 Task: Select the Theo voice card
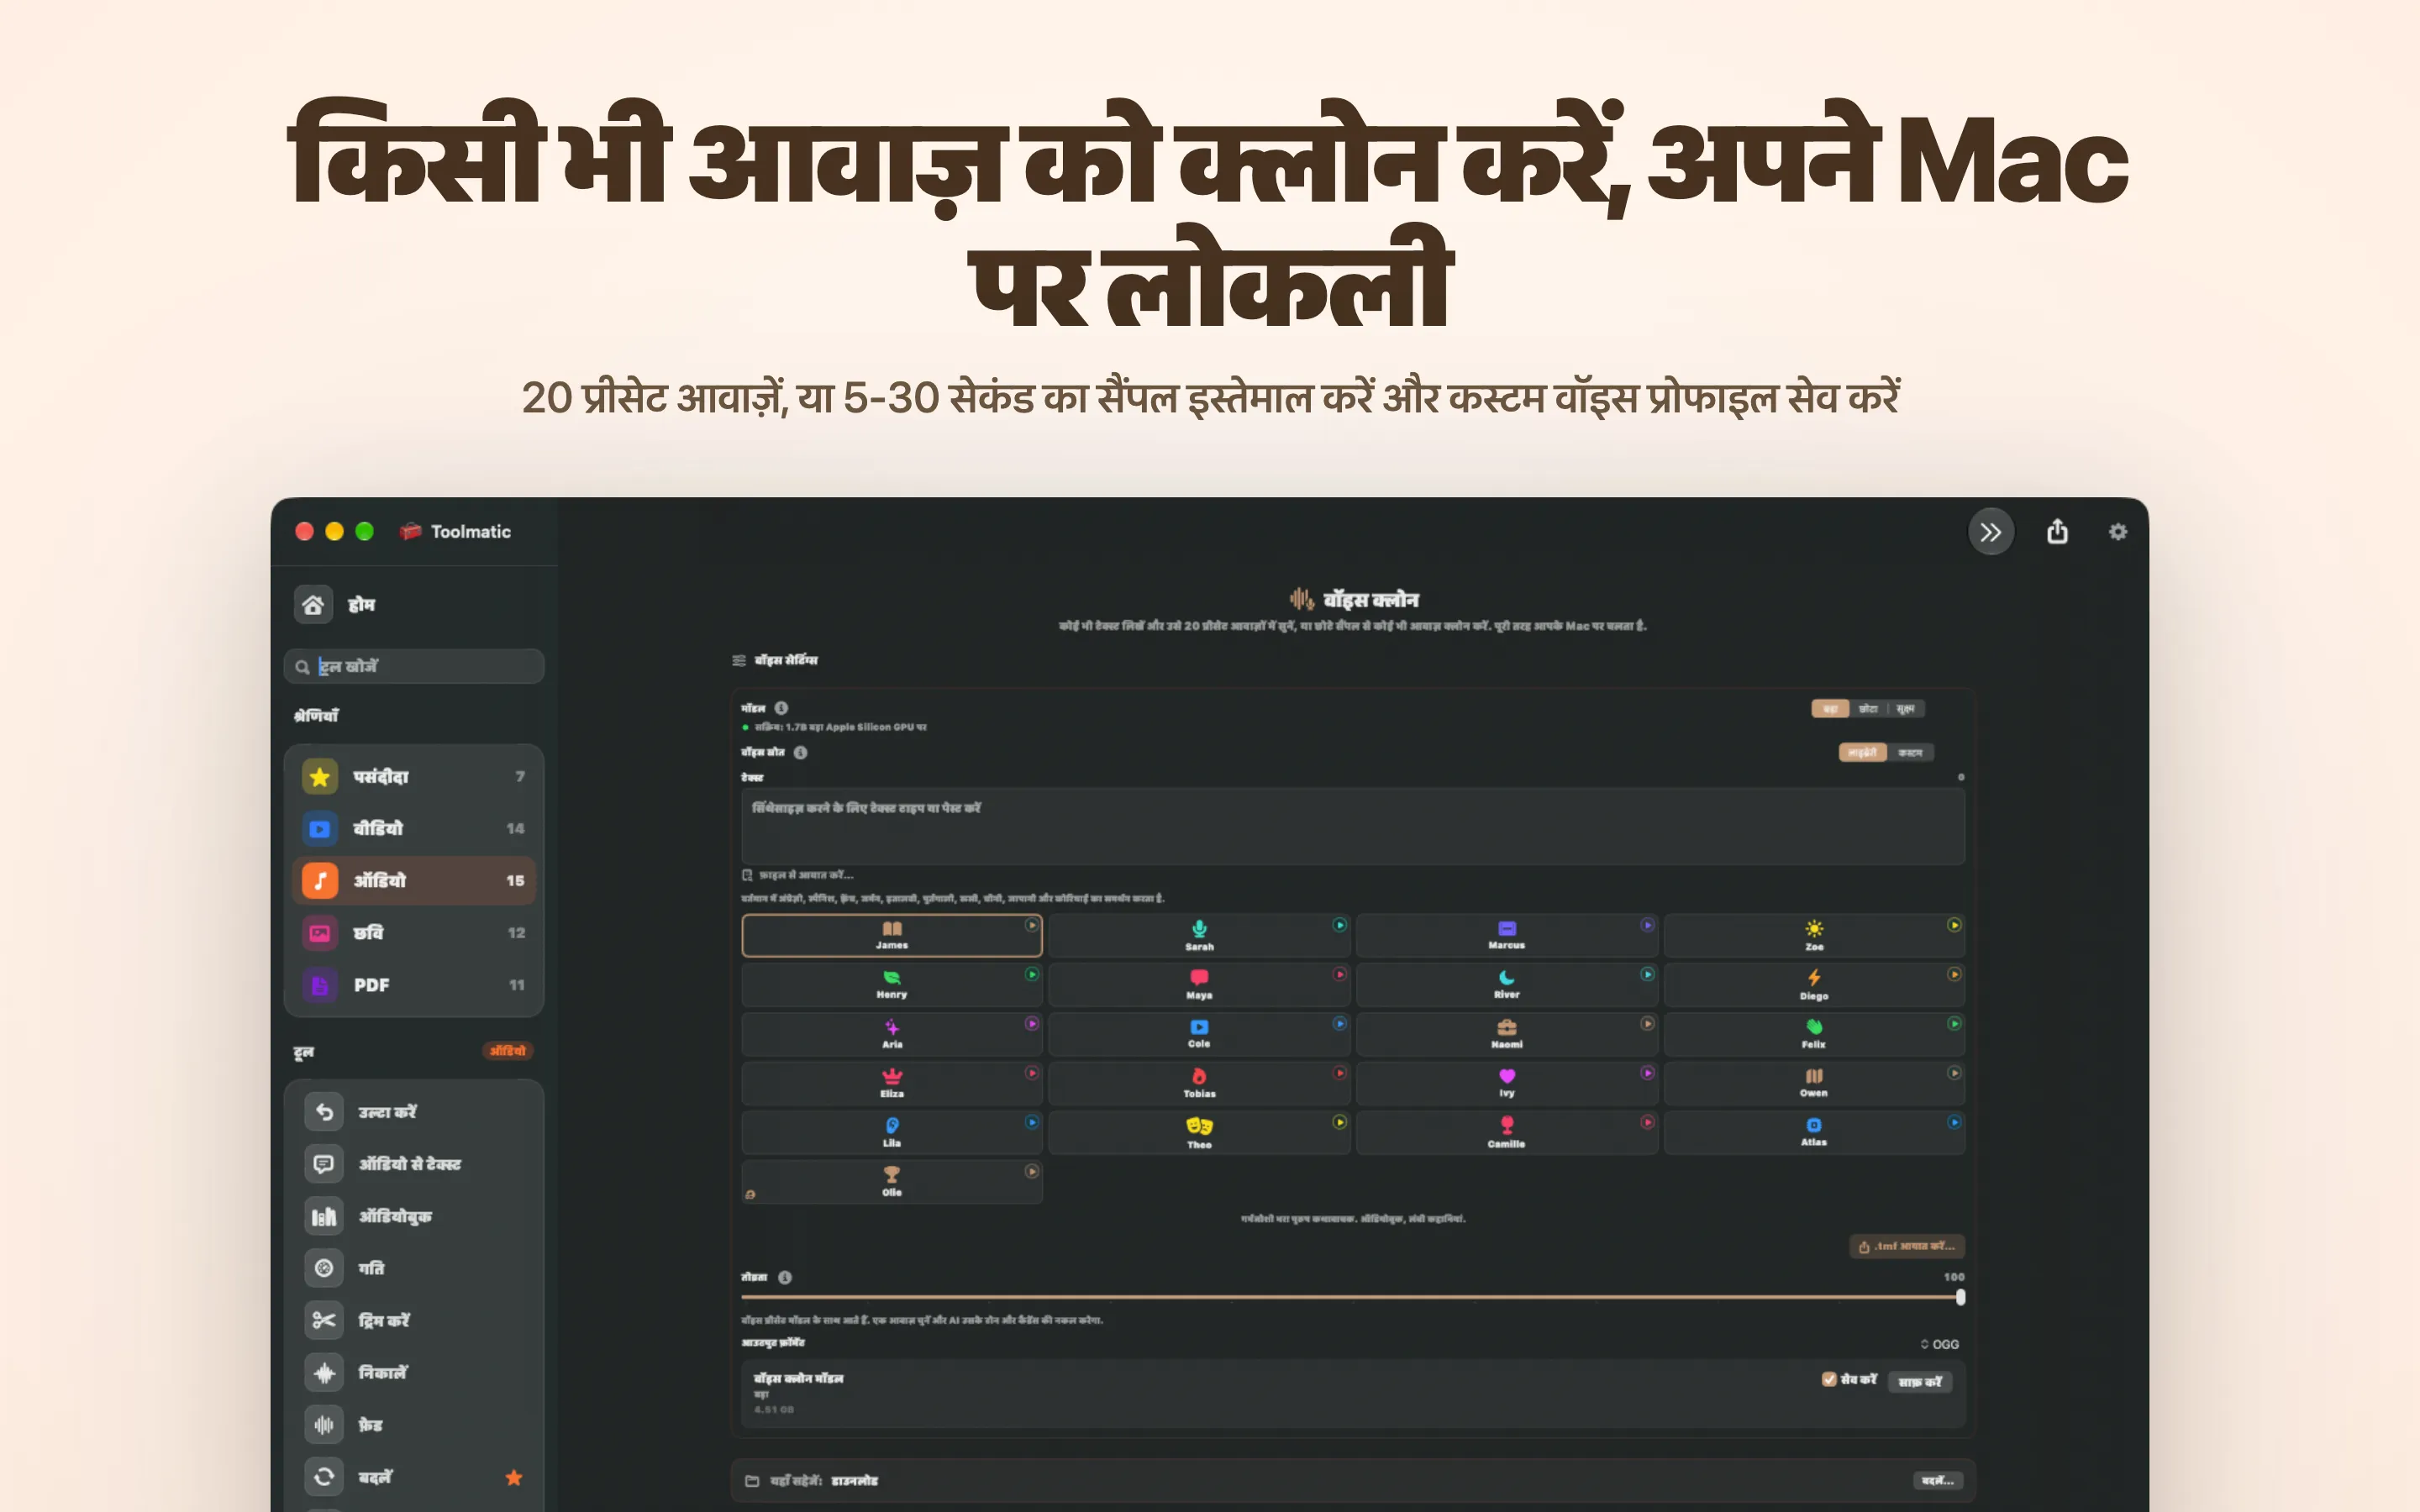tap(1199, 1132)
